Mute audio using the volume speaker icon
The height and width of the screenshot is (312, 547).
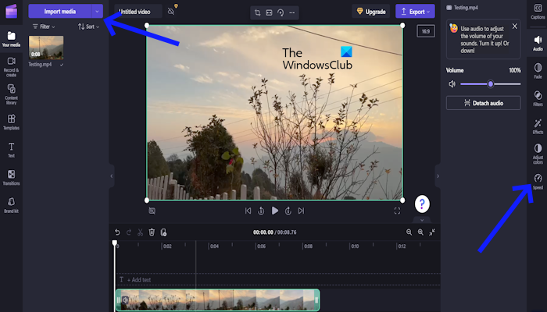point(452,83)
